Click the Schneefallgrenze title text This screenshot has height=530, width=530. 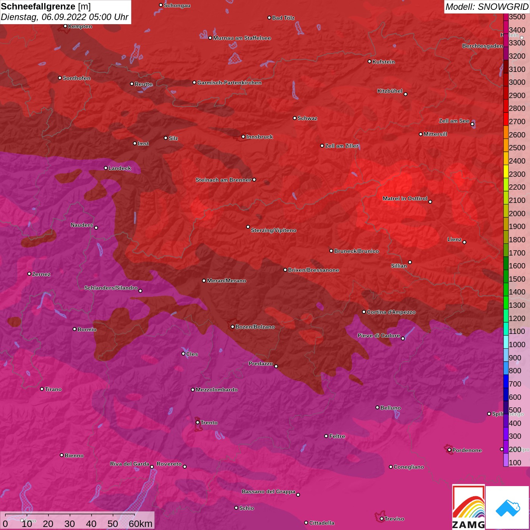(x=38, y=6)
